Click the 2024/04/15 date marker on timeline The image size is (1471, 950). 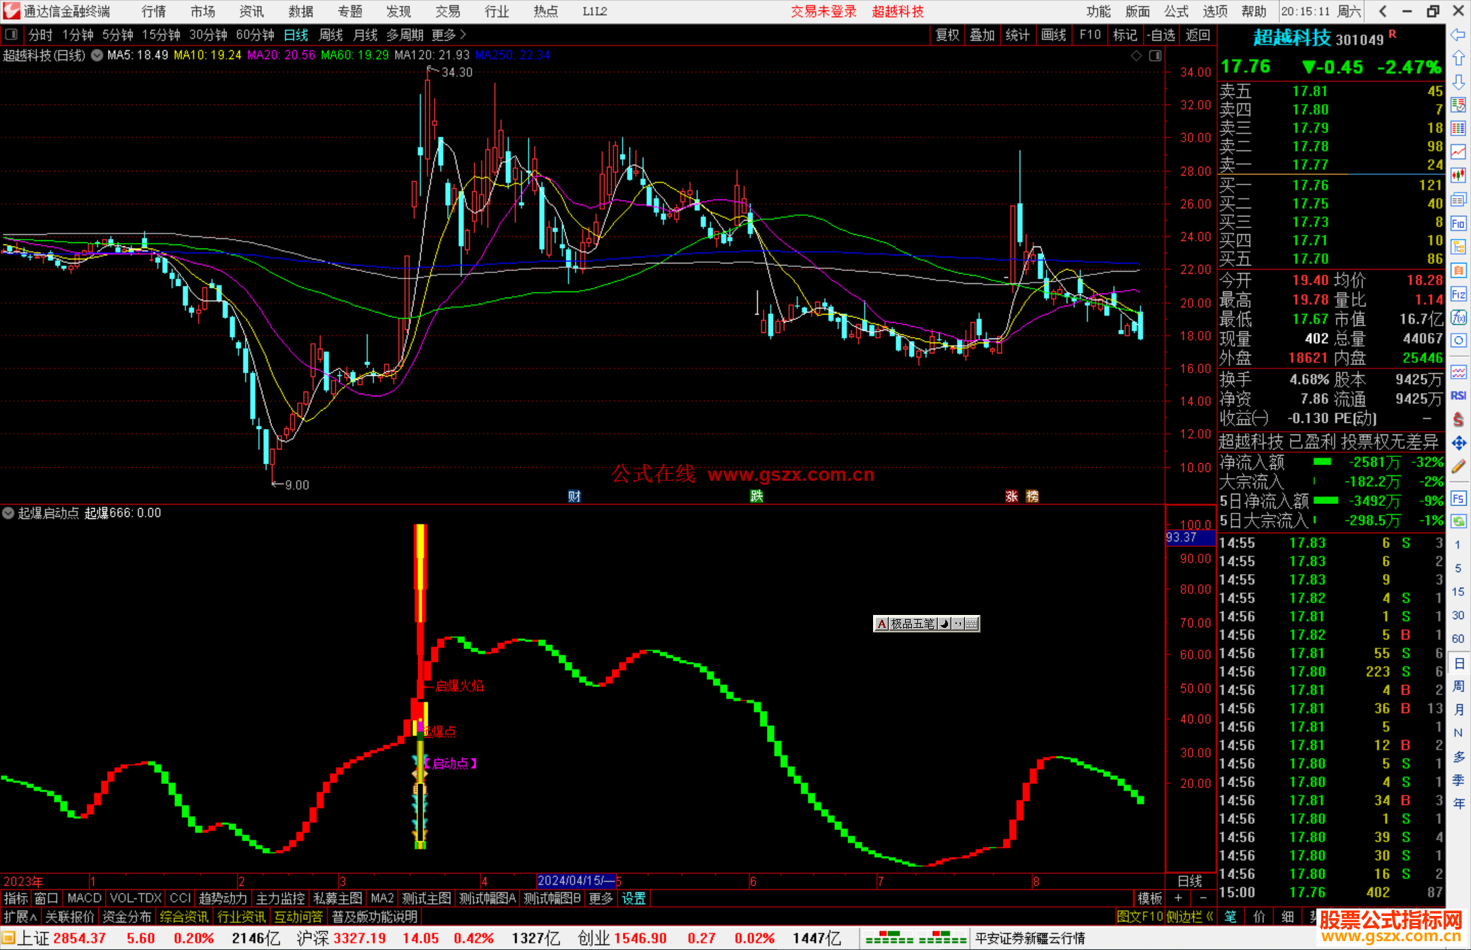point(575,881)
